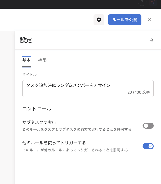Click the タイトル field label
161x184 pixels.
click(29, 75)
